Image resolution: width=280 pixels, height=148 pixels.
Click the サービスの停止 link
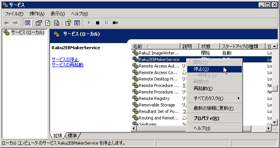65,59
